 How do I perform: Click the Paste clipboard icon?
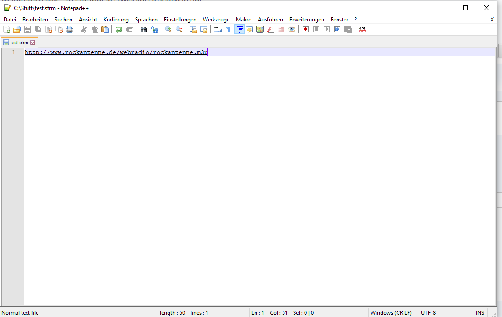click(x=105, y=29)
